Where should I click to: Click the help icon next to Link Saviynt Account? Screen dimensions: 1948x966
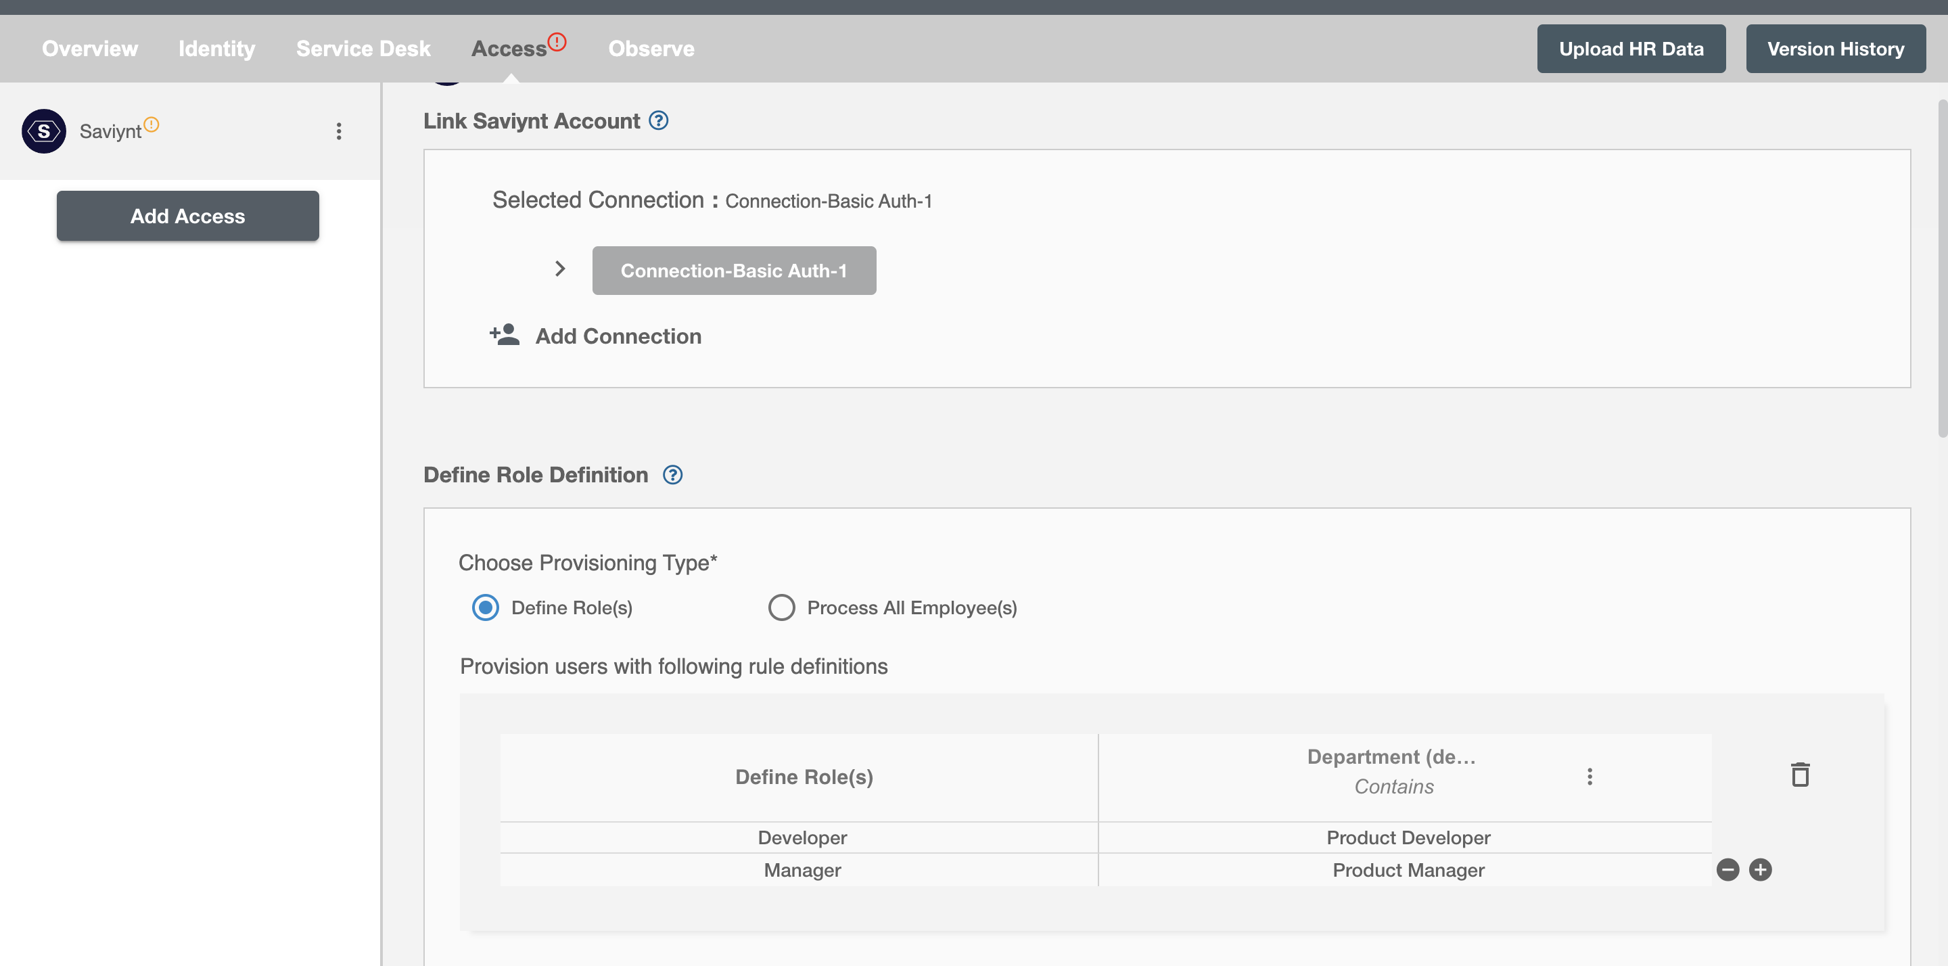click(x=657, y=120)
